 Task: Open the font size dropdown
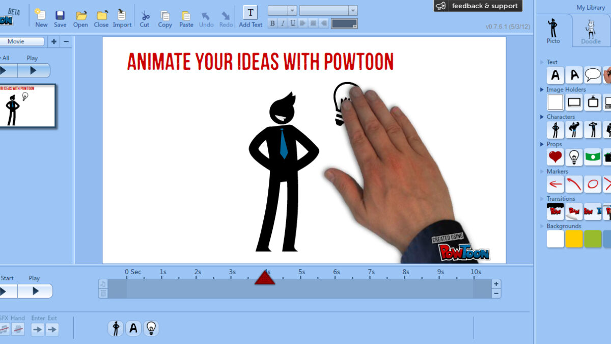coord(282,11)
